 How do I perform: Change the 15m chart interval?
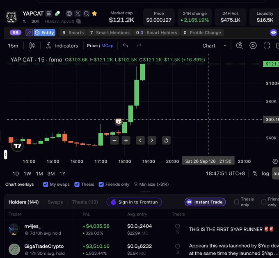click(x=13, y=46)
